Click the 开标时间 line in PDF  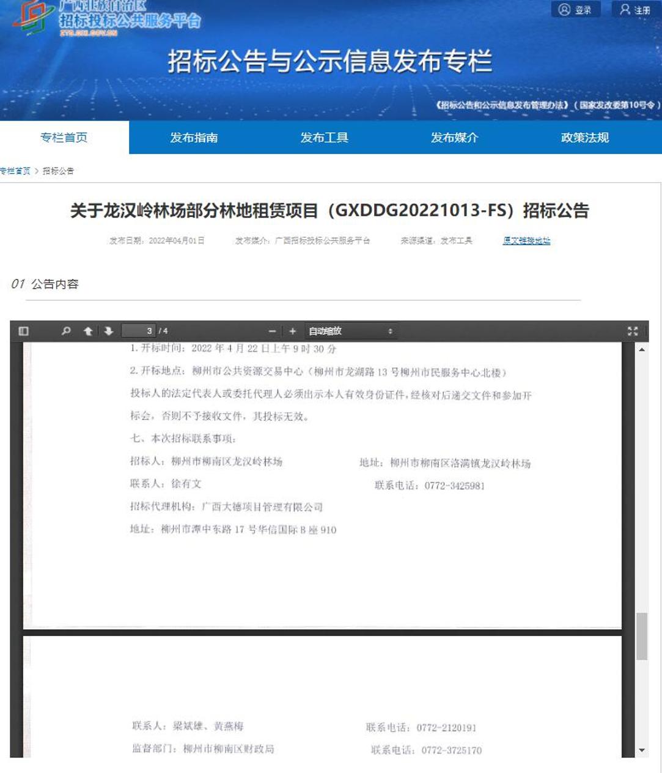[x=233, y=349]
